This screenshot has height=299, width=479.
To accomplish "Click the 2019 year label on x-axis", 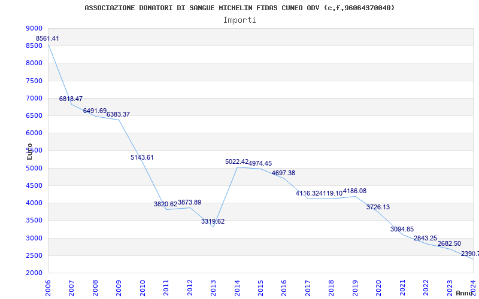I will point(354,286).
